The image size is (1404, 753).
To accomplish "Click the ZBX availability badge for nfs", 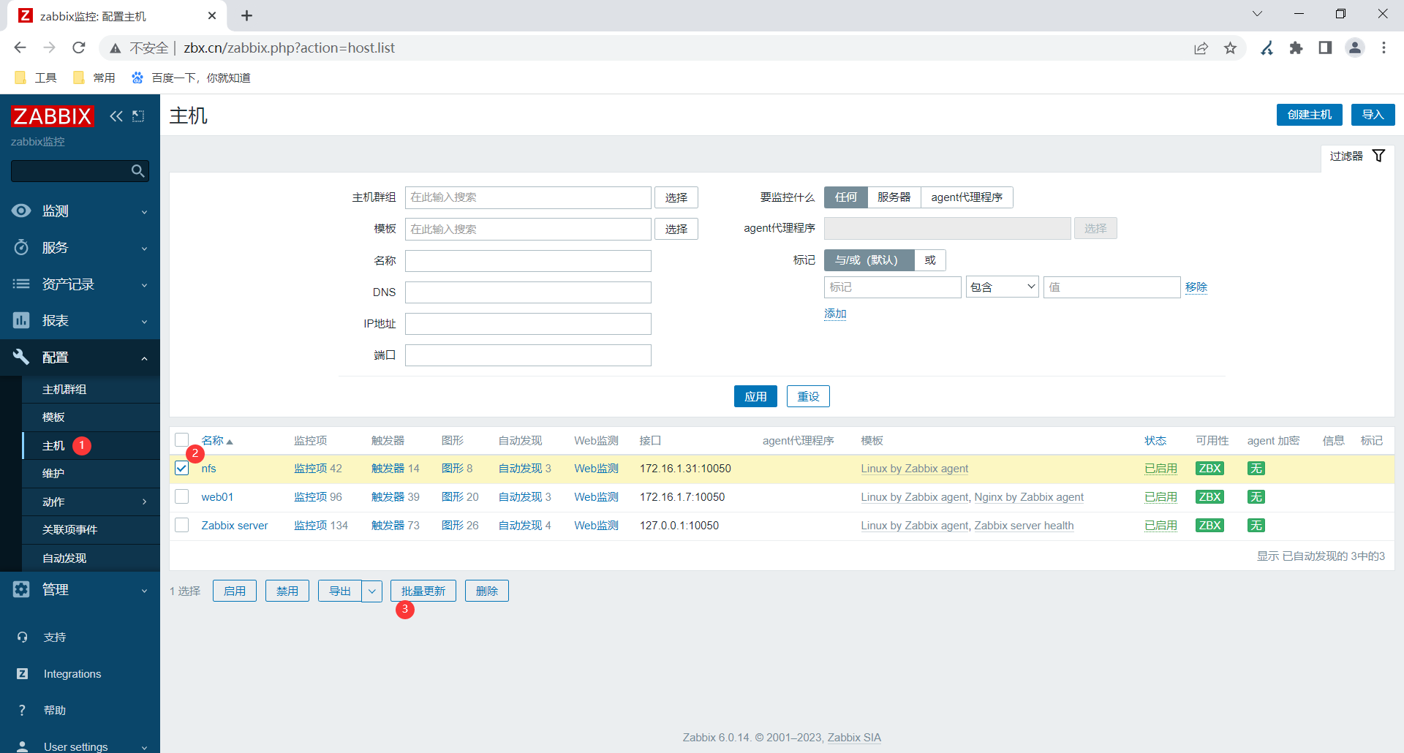I will pos(1209,469).
